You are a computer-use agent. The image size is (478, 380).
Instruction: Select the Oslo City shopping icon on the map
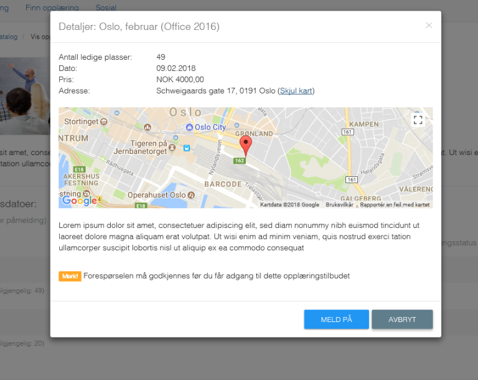[x=190, y=127]
